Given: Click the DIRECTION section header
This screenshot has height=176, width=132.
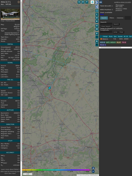Looking at the screenshot, I should [x=10, y=124].
